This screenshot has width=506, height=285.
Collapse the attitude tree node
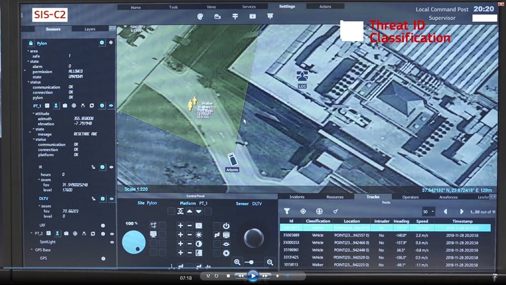pos(33,113)
